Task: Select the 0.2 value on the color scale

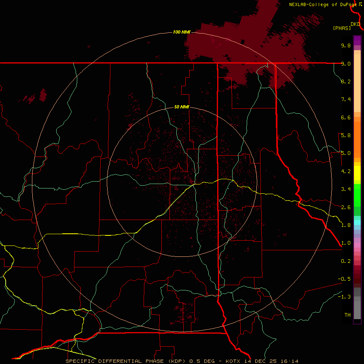Action: click(x=346, y=261)
